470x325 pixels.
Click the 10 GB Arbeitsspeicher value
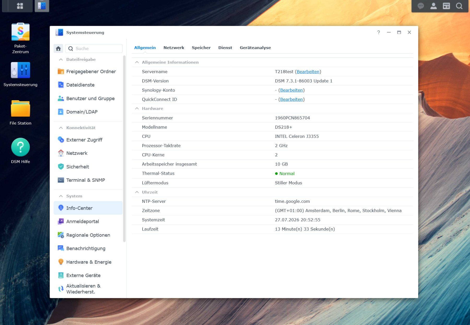(x=281, y=164)
